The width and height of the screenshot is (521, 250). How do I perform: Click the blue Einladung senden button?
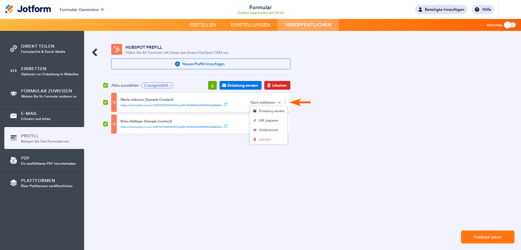(240, 85)
